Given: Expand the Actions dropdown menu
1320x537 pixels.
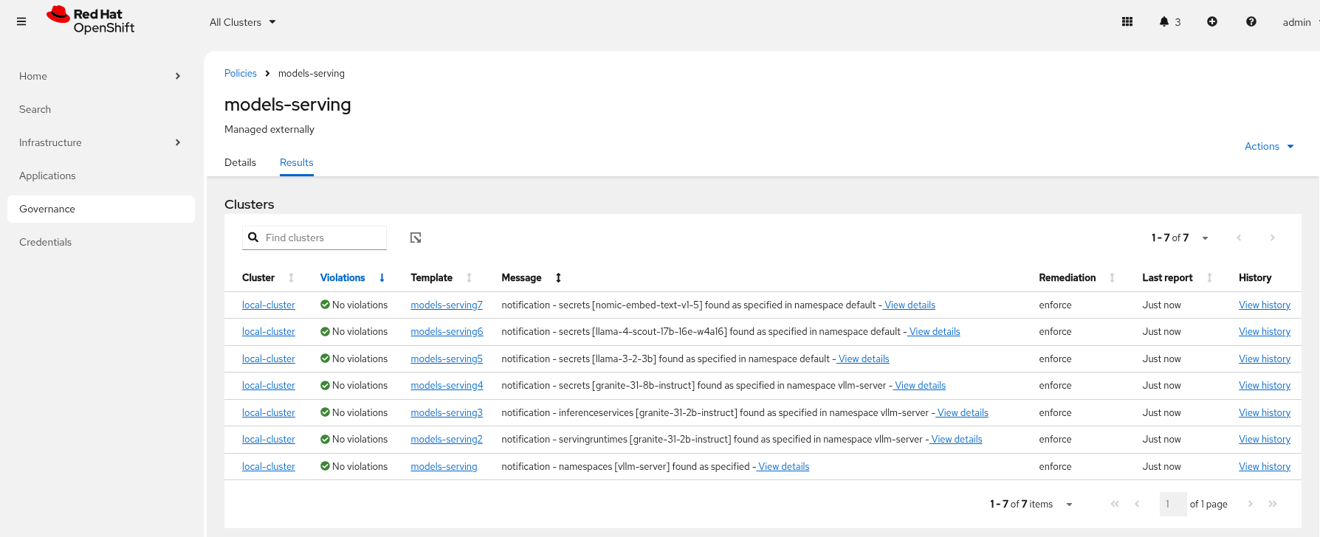Looking at the screenshot, I should 1268,146.
